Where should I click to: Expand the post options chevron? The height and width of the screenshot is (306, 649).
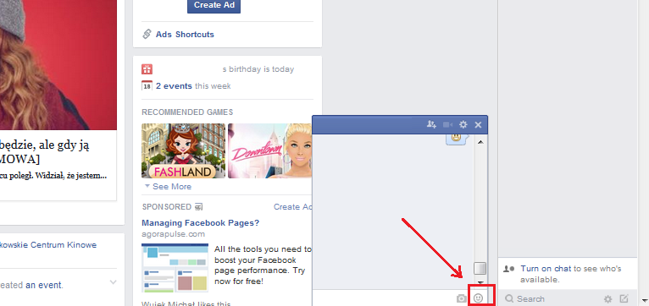click(113, 282)
